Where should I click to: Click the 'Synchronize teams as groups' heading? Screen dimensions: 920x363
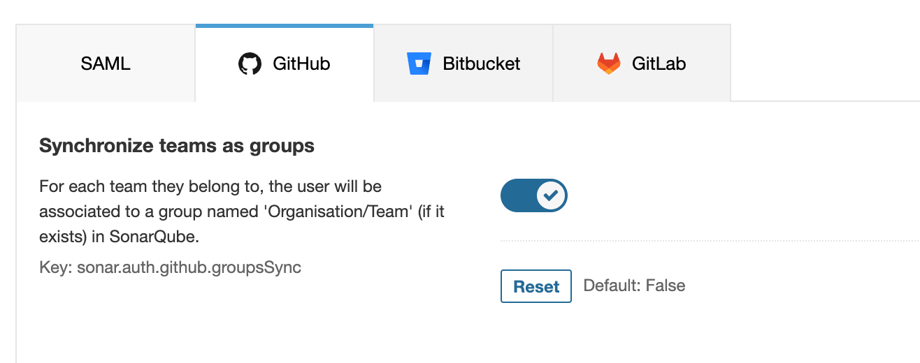[x=177, y=146]
